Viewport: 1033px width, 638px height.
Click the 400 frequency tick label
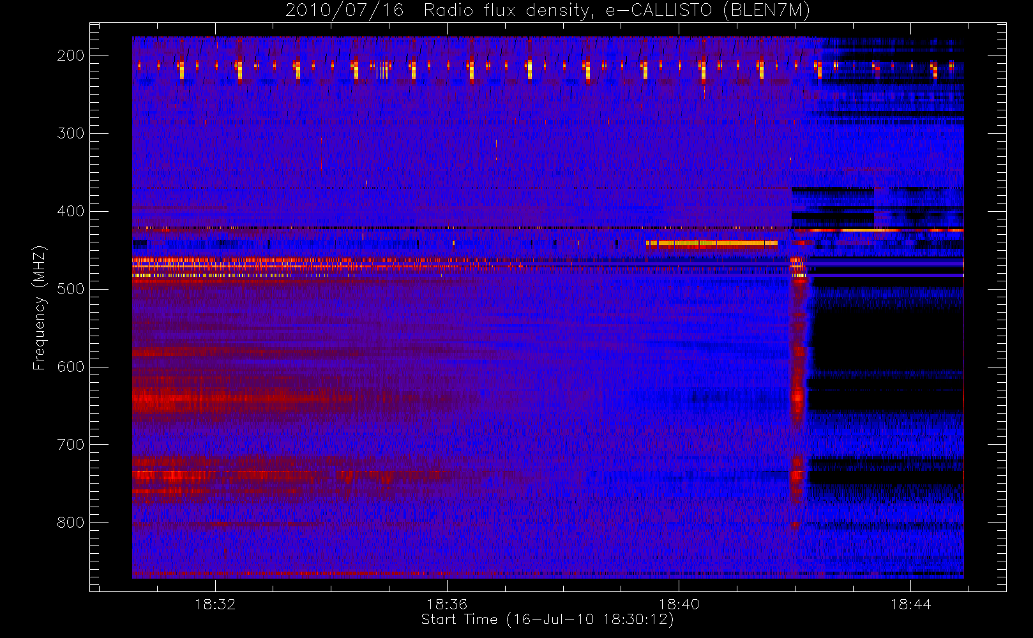tap(71, 211)
